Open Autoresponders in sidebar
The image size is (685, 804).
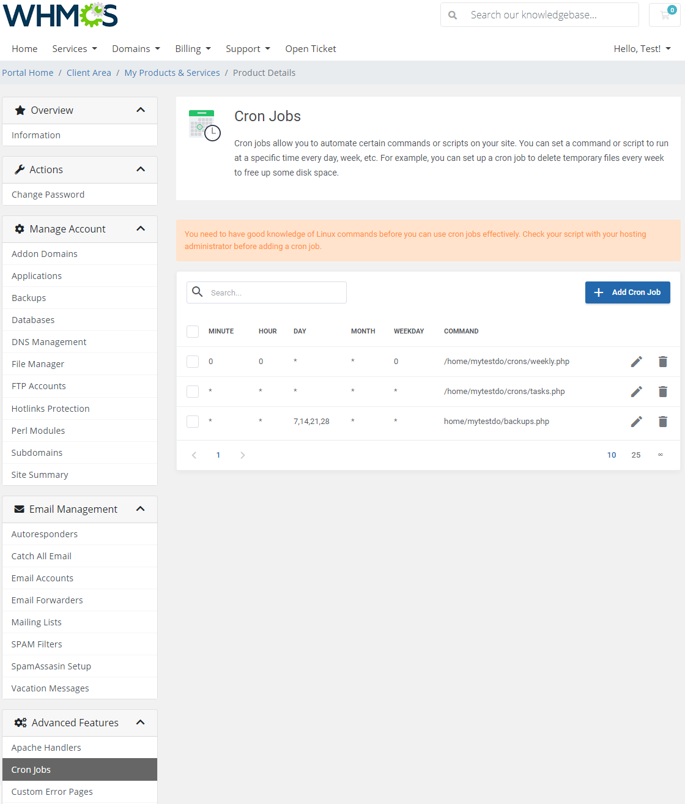(x=80, y=534)
